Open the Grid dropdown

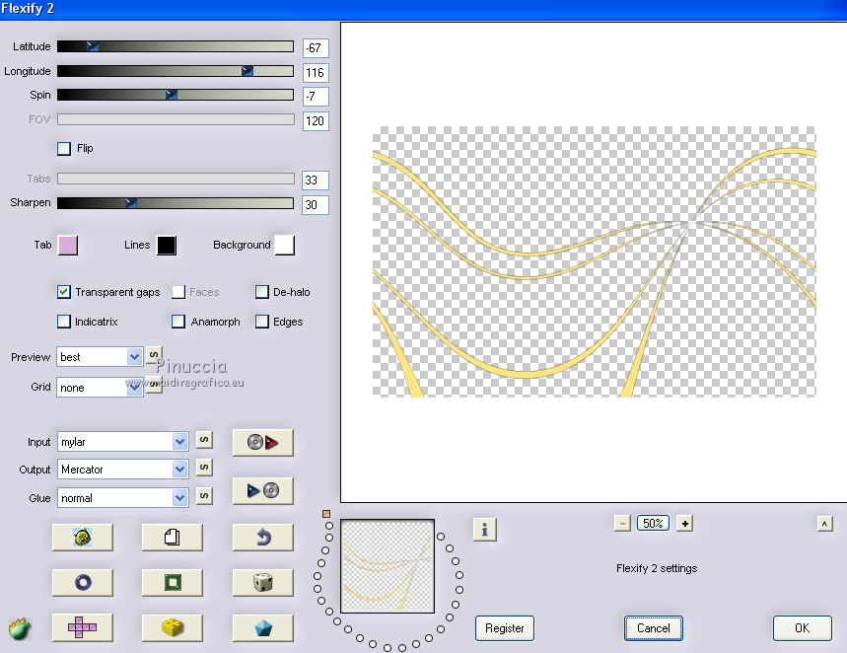(100, 387)
